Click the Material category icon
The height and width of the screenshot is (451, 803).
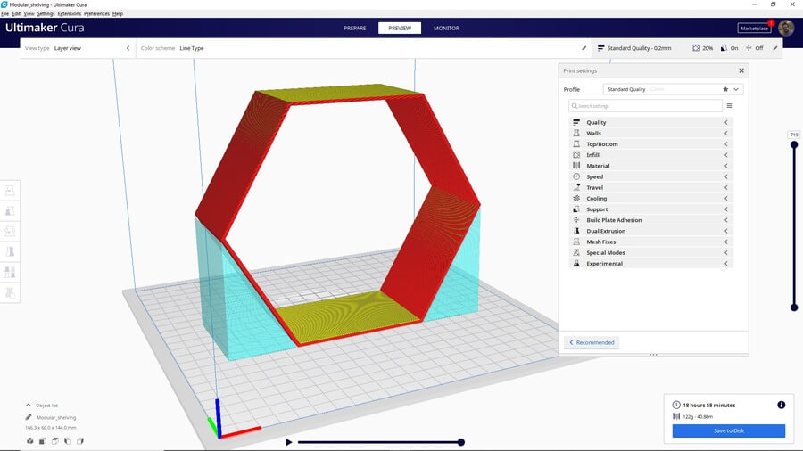pos(576,166)
